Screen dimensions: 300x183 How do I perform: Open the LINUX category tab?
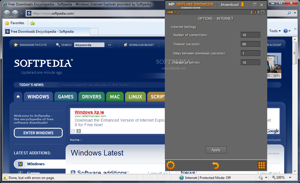135,97
